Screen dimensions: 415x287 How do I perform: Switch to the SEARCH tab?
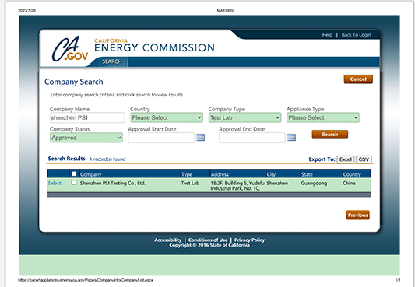click(x=112, y=61)
